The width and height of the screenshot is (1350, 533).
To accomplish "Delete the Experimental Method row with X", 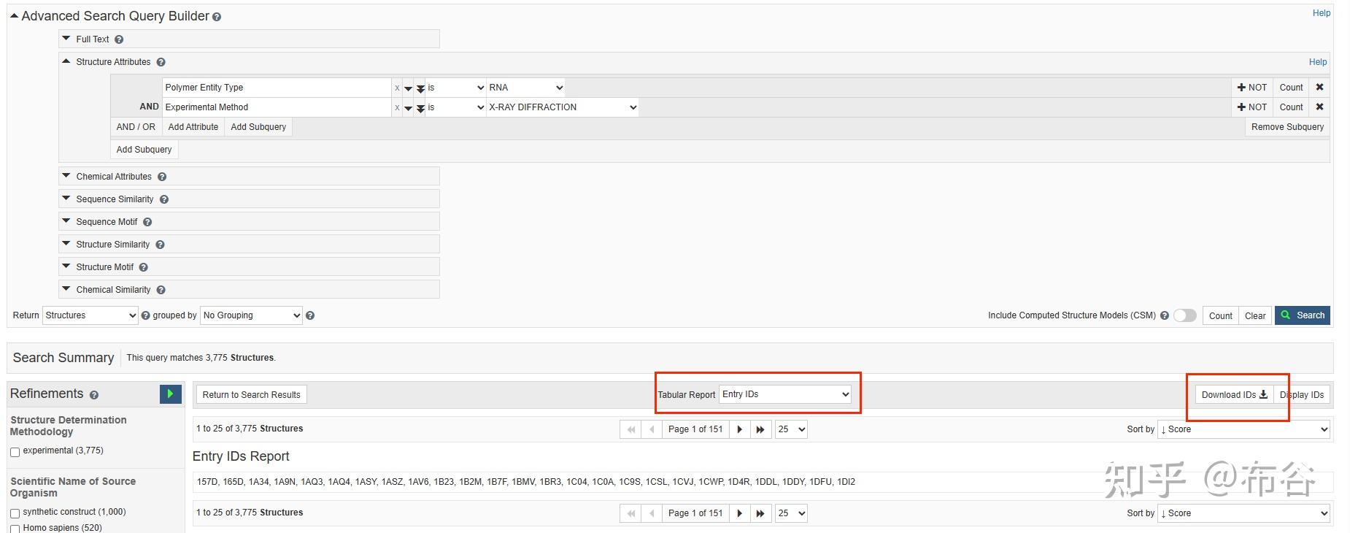I will (x=1319, y=107).
